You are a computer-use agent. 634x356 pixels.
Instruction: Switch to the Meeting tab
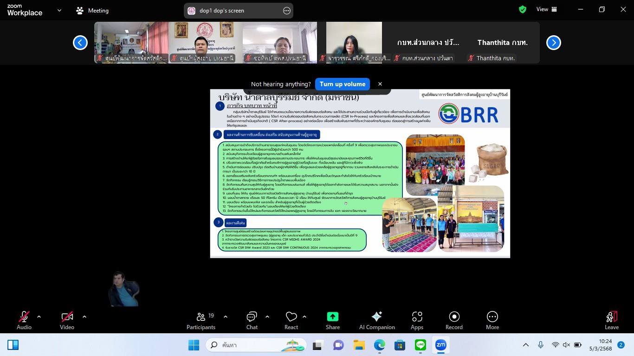coord(92,10)
